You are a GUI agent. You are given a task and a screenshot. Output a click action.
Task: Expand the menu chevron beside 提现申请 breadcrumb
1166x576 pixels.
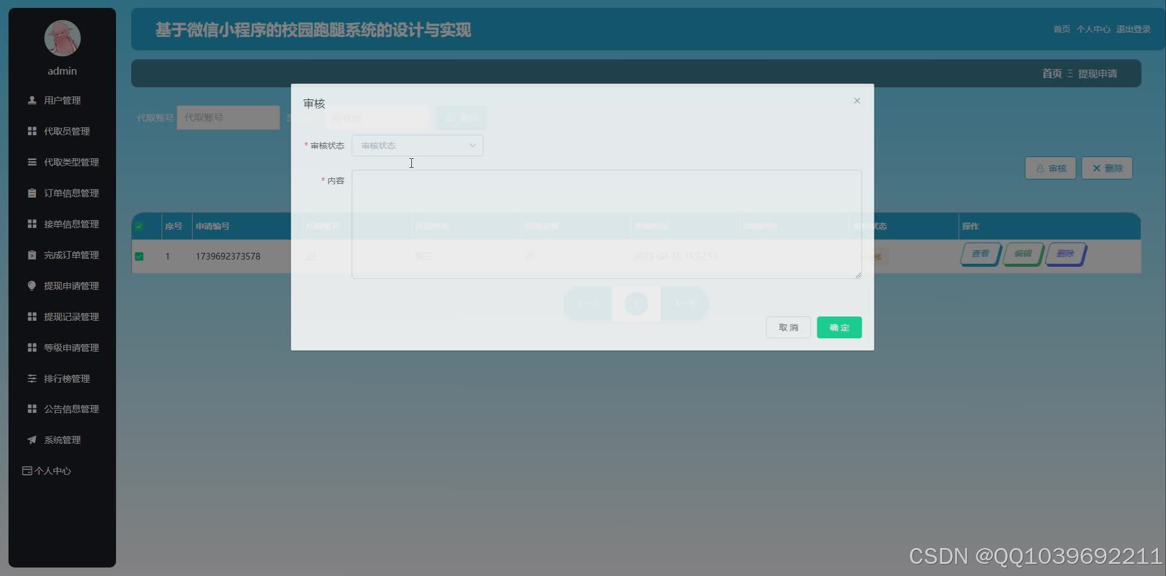[1069, 73]
